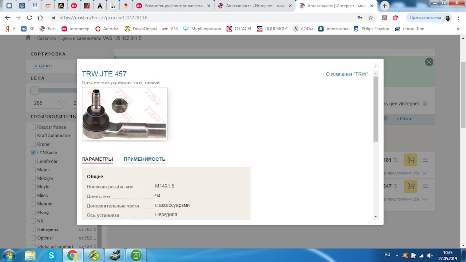Click the popup scrollbar up arrow
The image size is (466, 262).
pyautogui.click(x=376, y=73)
